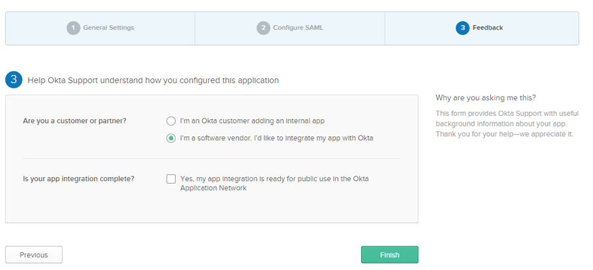The image size is (593, 270).
Task: Click the 'Why are you asking me this?' heading
Action: click(x=486, y=98)
